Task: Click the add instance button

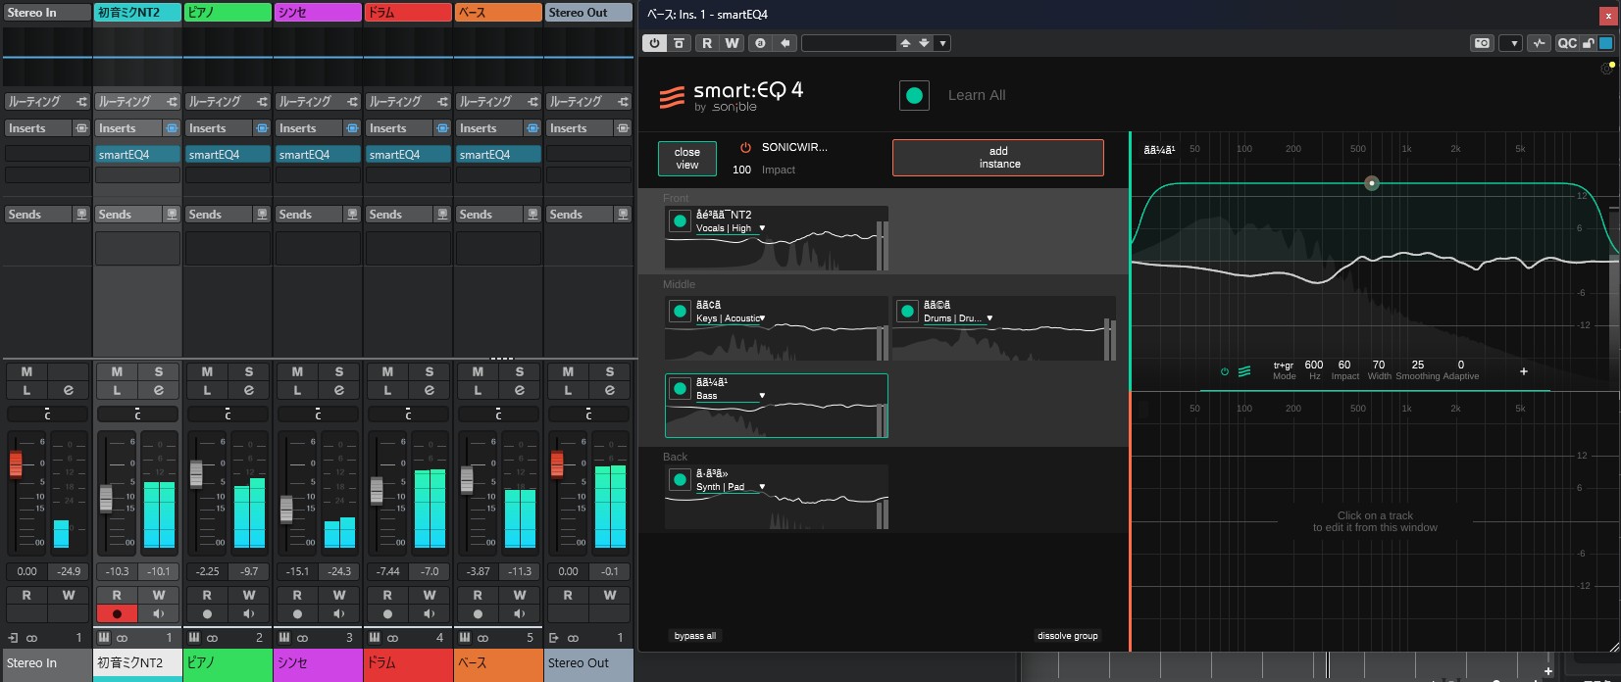Action: tap(997, 158)
